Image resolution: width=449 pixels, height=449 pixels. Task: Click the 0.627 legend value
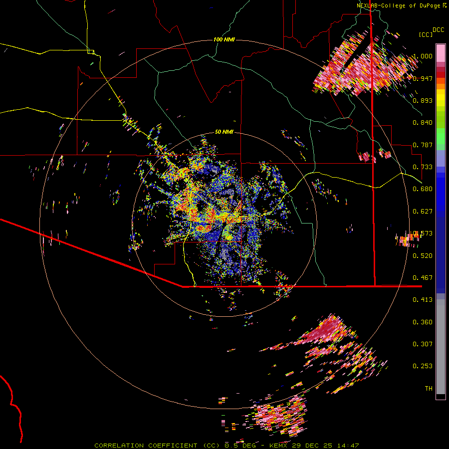click(423, 212)
